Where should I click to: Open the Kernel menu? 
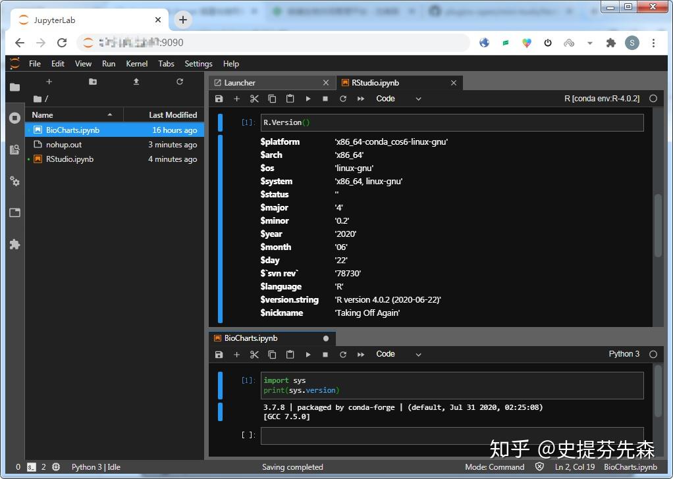click(x=136, y=64)
